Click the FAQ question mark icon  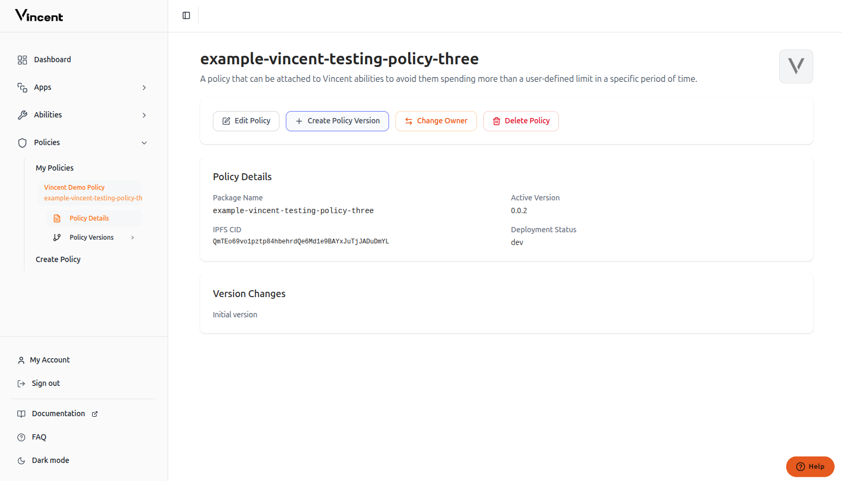[x=21, y=437]
